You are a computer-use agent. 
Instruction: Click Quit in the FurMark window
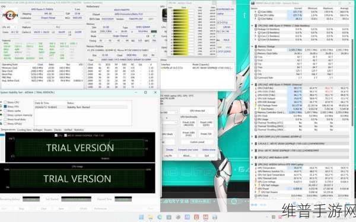point(206,156)
